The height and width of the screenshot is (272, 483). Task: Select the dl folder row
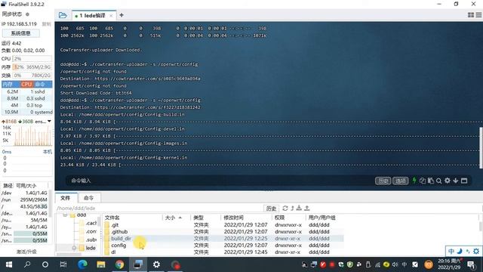tap(223, 252)
